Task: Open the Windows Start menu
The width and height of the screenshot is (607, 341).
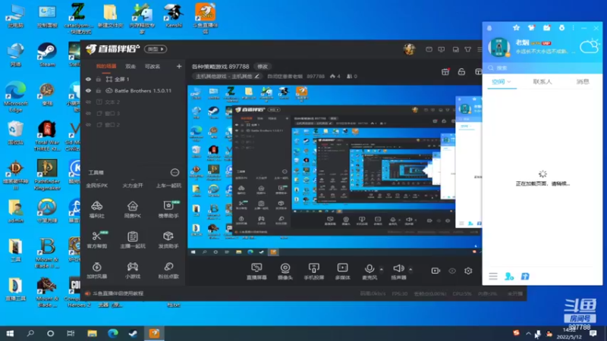Action: pyautogui.click(x=10, y=333)
